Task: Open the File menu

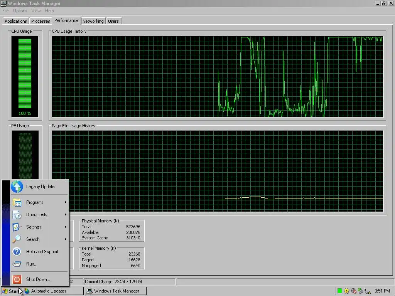Action: (x=5, y=11)
